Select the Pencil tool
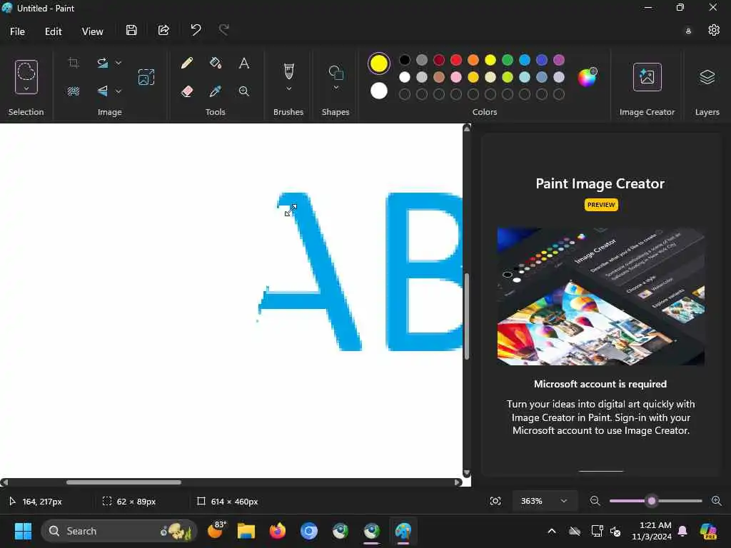The height and width of the screenshot is (548, 731). pos(187,63)
